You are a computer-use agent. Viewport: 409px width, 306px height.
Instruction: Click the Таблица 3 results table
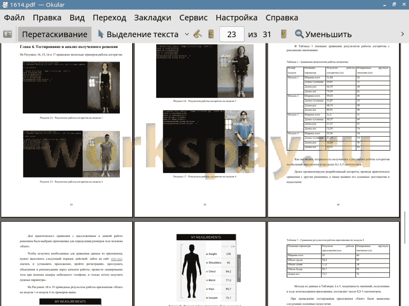pos(338,261)
